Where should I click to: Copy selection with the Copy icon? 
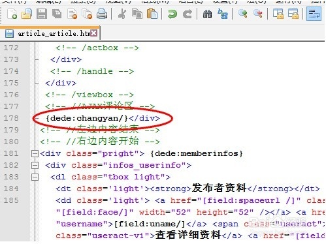click(137, 14)
